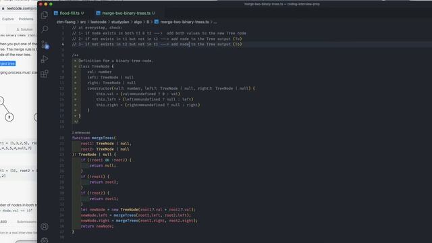Click the 'newNode.right = mergeTrees' line
The image size is (432, 243).
coord(139,221)
